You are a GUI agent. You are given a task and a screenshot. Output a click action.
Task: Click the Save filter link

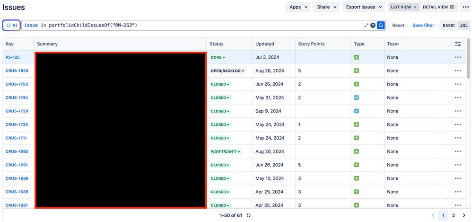point(423,25)
